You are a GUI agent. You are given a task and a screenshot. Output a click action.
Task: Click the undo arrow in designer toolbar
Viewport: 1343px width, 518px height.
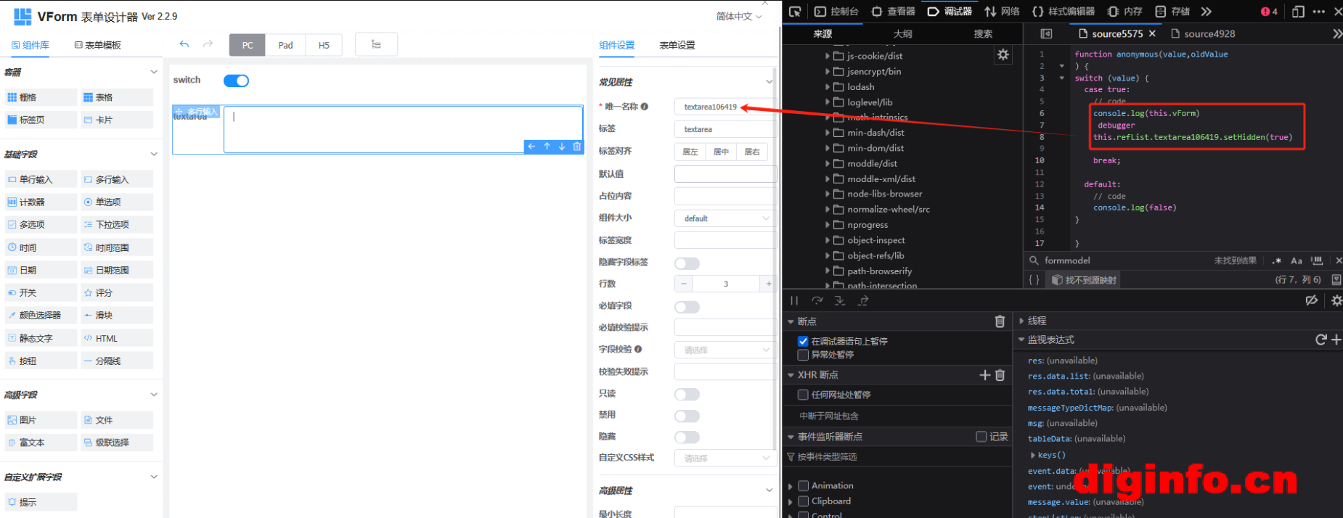pyautogui.click(x=184, y=45)
